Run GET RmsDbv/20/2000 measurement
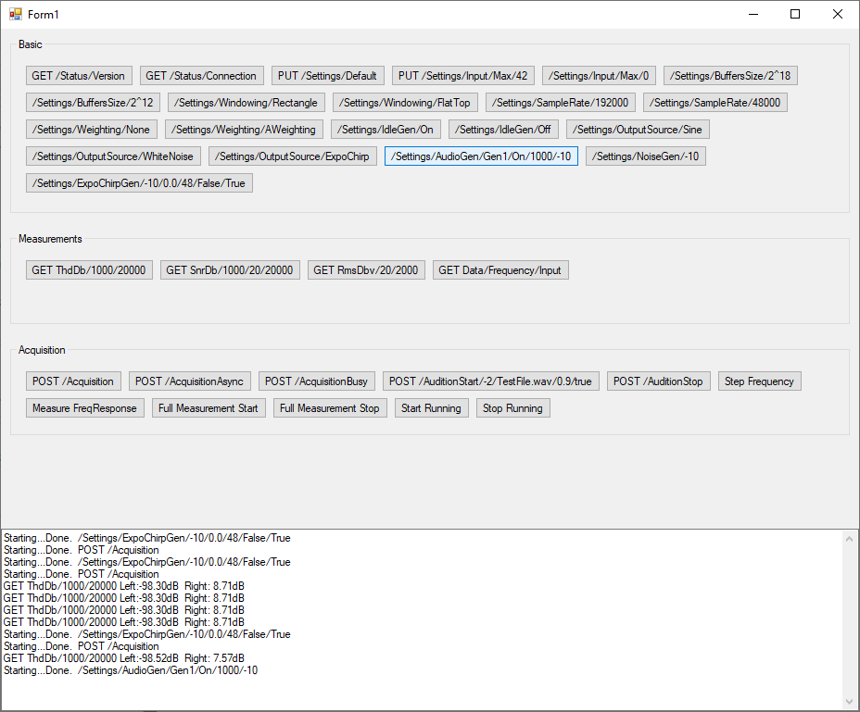Image resolution: width=860 pixels, height=712 pixels. (x=366, y=269)
